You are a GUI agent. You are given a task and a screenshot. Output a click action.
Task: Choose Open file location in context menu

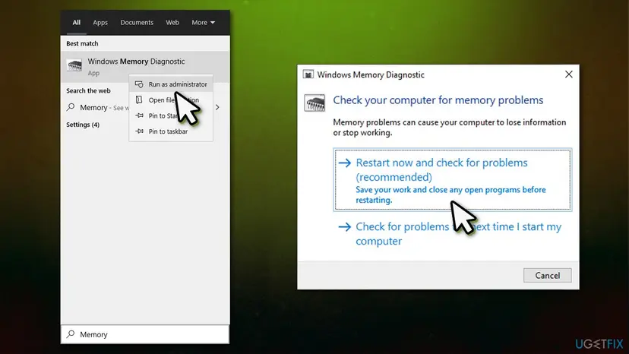coord(171,100)
